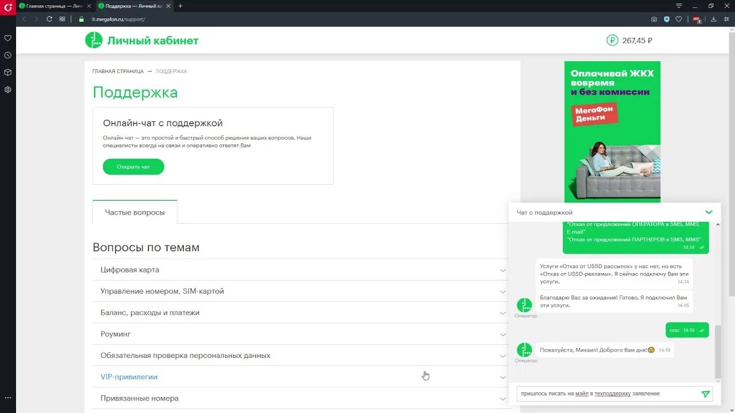The height and width of the screenshot is (413, 735).
Task: Open the Speed Dial grid icon
Action: click(x=63, y=19)
